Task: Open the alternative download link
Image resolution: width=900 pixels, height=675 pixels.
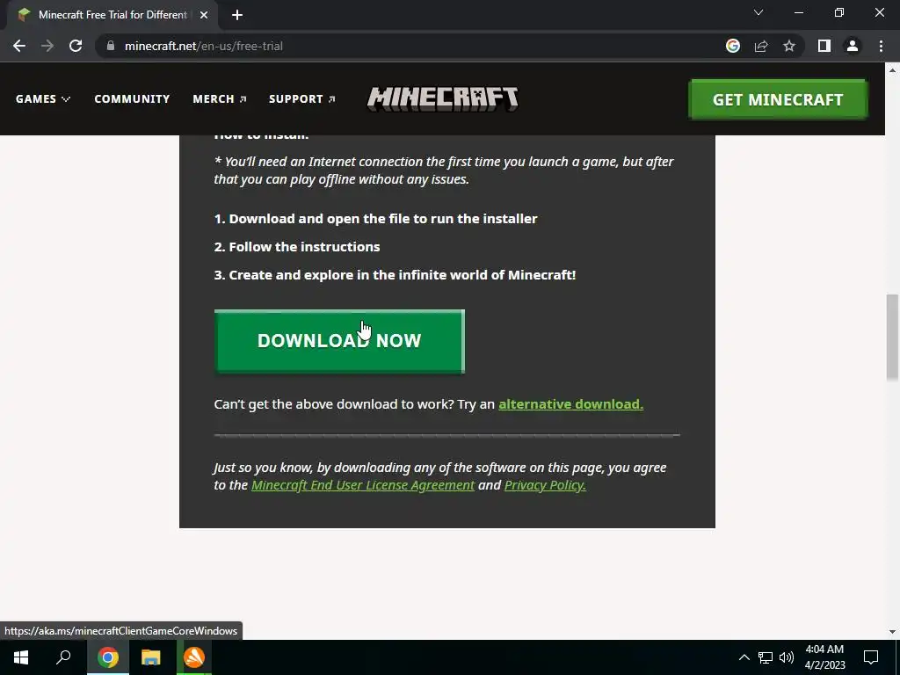Action: (570, 404)
